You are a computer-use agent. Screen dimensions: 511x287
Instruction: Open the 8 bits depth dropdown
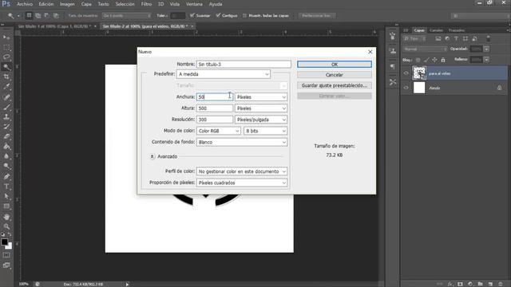[266, 131]
